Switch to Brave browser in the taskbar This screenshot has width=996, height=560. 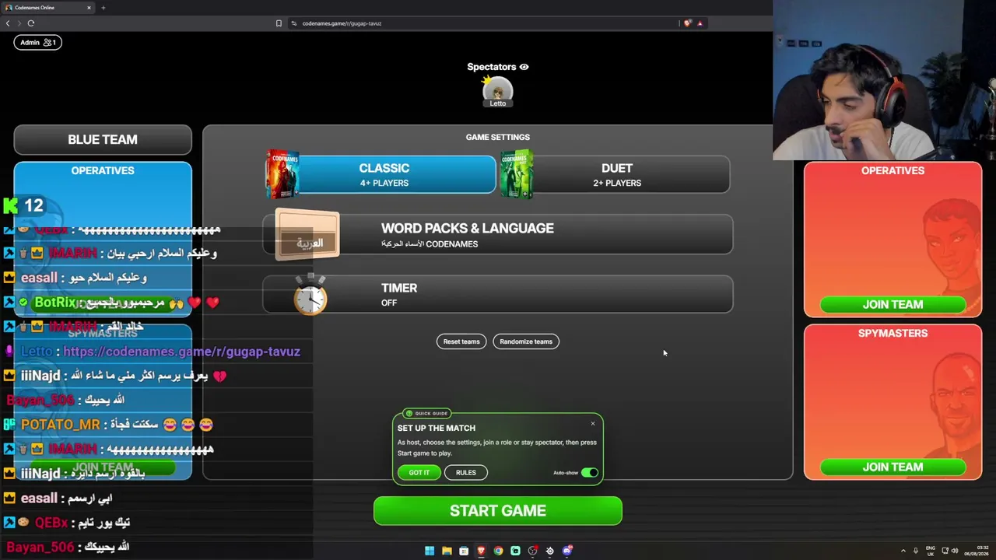[x=481, y=551]
